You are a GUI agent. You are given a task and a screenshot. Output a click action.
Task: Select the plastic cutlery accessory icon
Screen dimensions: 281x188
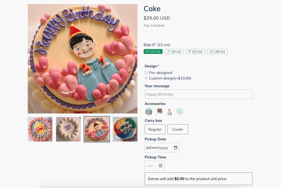point(179,111)
